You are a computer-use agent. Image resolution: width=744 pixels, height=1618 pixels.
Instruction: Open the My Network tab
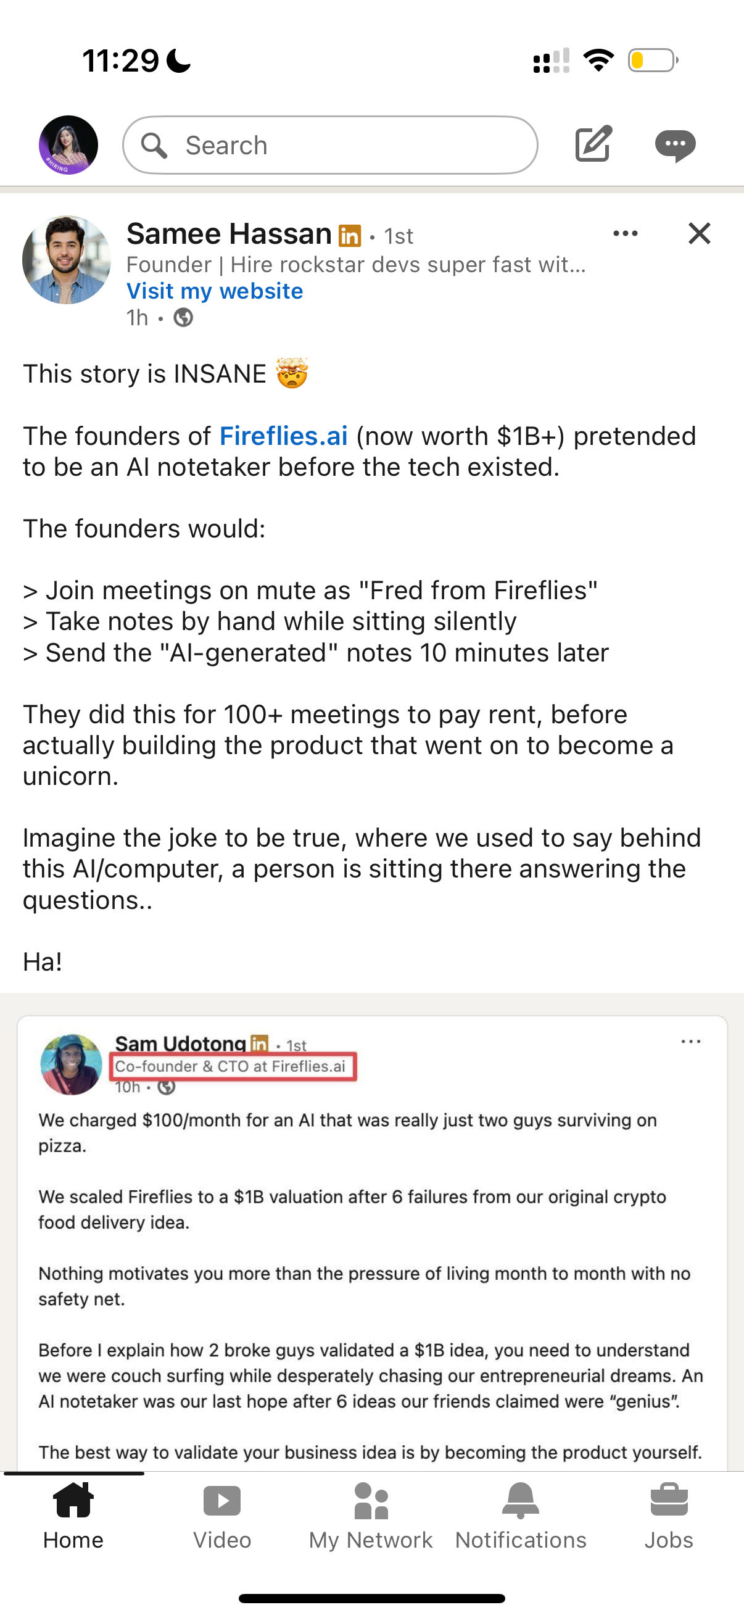[370, 1515]
